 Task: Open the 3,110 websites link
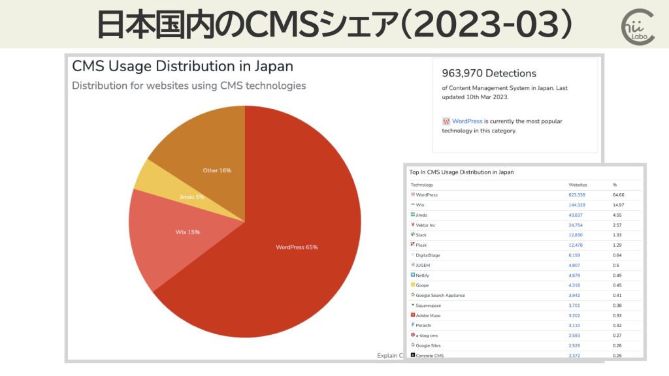coord(574,325)
